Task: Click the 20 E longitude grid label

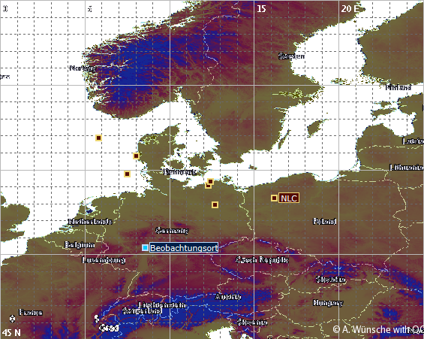Action: [350, 9]
